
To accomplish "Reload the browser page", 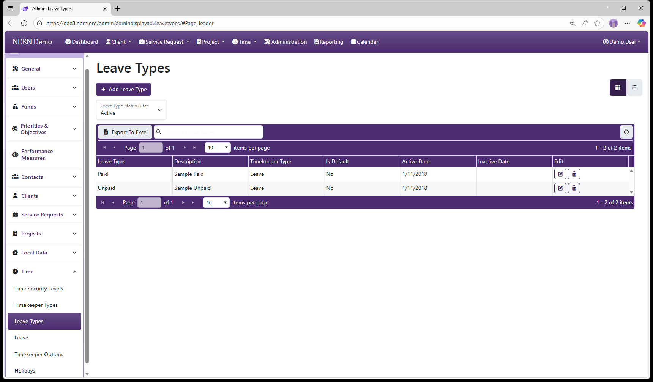I will [24, 23].
